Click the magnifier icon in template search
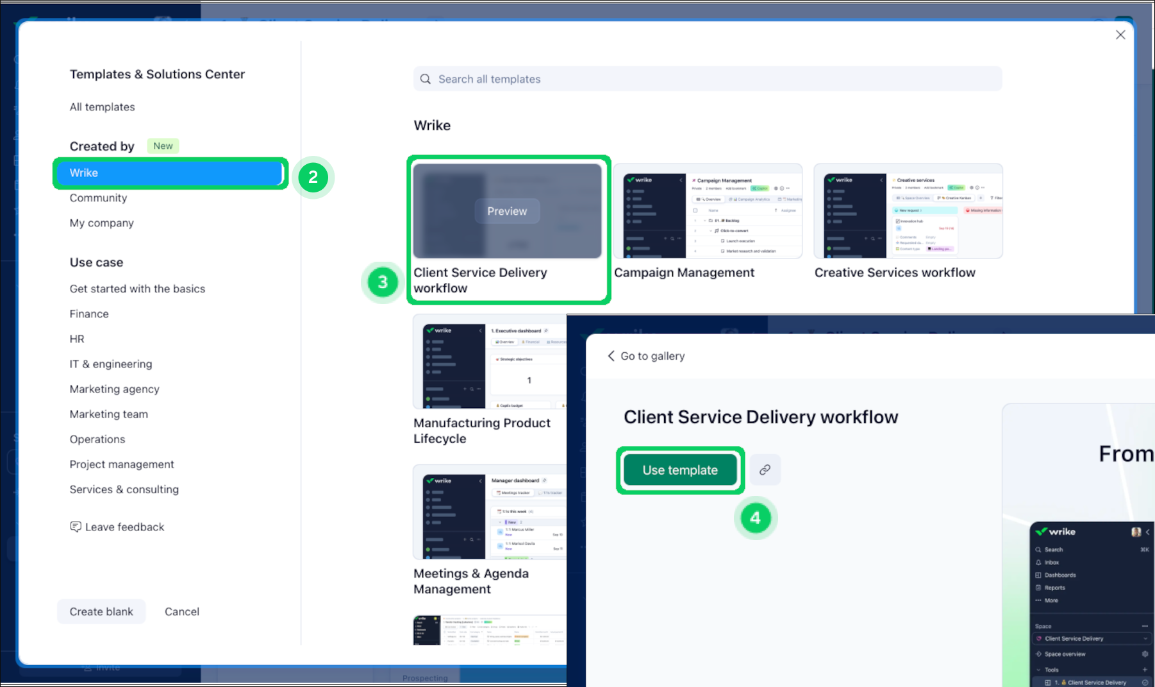Image resolution: width=1155 pixels, height=687 pixels. [x=426, y=79]
